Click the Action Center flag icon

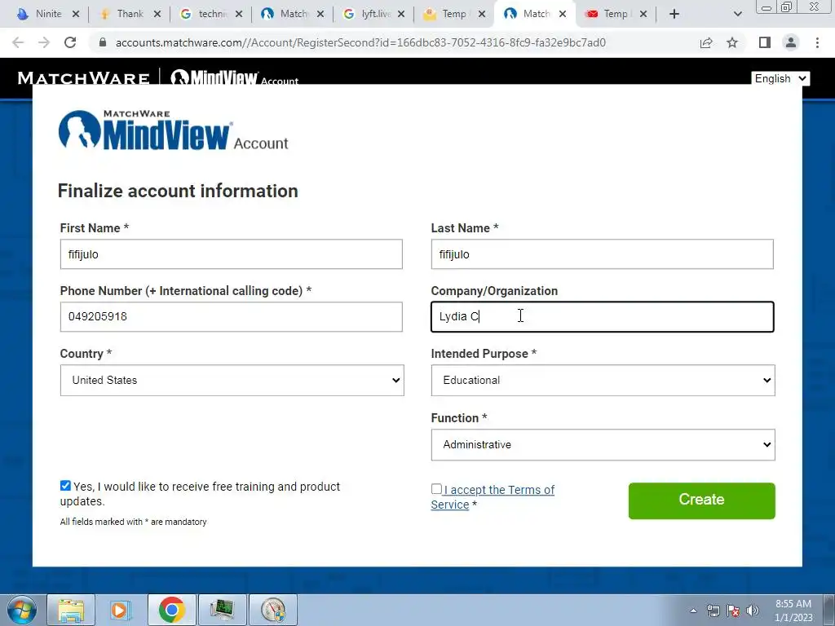click(733, 611)
